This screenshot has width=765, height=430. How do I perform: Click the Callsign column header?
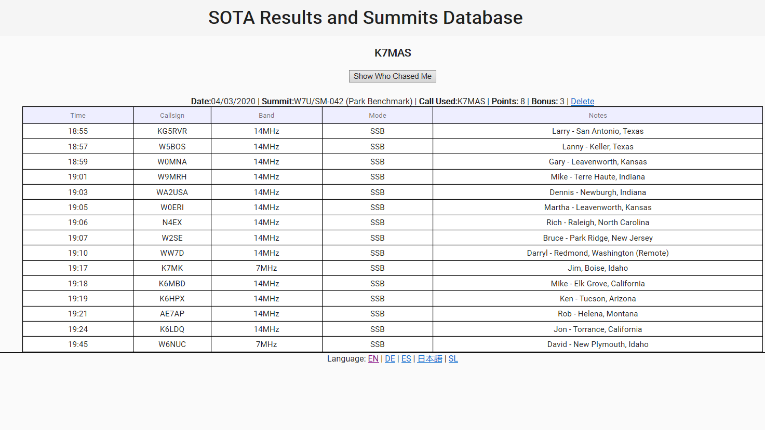click(172, 116)
